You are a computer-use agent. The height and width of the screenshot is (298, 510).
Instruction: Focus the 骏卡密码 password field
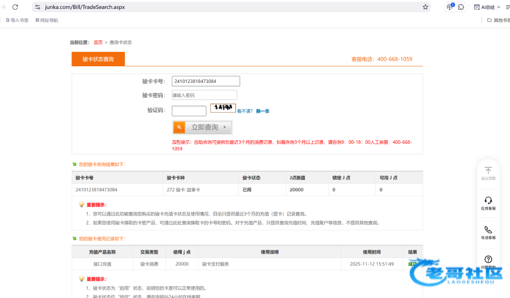pyautogui.click(x=204, y=95)
